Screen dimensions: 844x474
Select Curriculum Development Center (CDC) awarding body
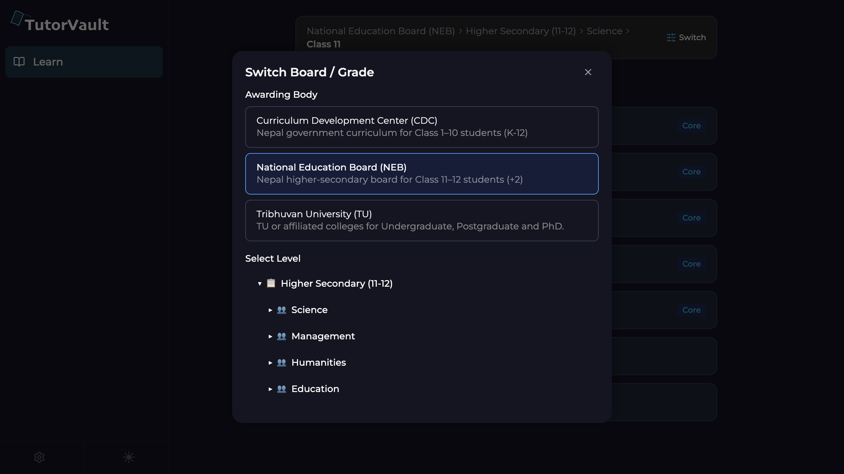coord(422,127)
